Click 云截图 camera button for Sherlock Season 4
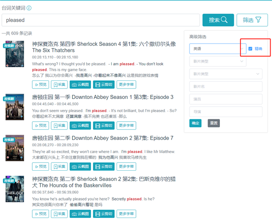The height and width of the screenshot is (222, 272). point(80,84)
